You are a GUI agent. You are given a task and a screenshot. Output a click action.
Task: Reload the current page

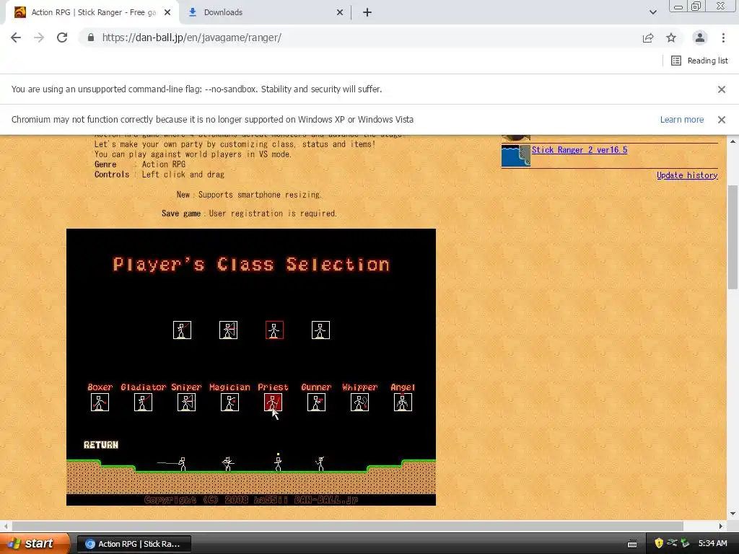(x=62, y=38)
